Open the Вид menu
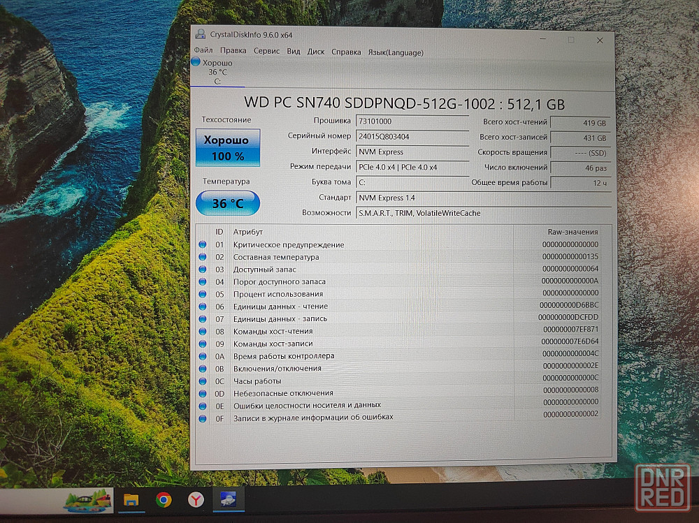Image resolution: width=699 pixels, height=523 pixels. 294,51
